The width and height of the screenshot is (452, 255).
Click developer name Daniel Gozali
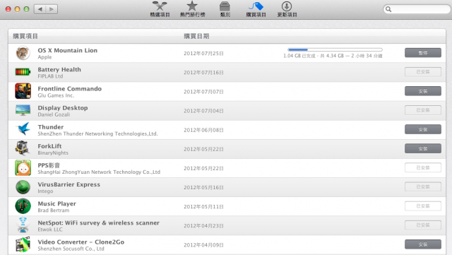coord(54,114)
